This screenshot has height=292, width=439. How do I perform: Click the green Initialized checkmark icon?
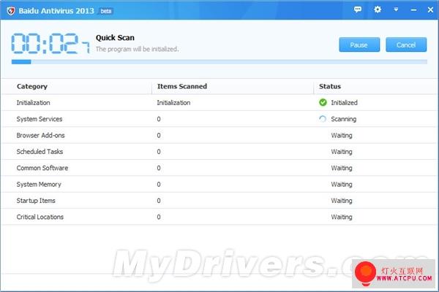coord(323,102)
